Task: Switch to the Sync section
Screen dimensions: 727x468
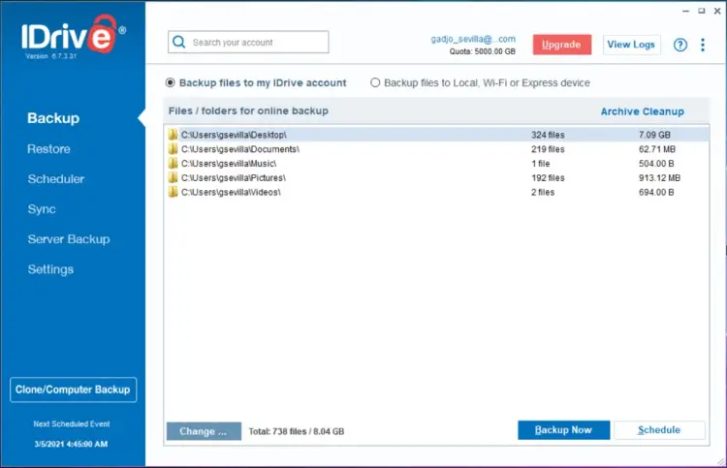Action: coord(42,209)
